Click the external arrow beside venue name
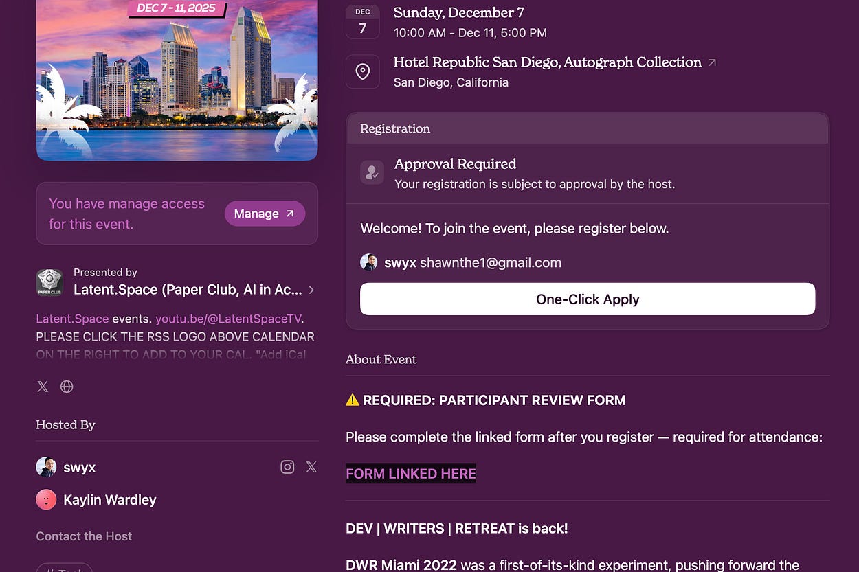The width and height of the screenshot is (859, 572). [x=712, y=62]
